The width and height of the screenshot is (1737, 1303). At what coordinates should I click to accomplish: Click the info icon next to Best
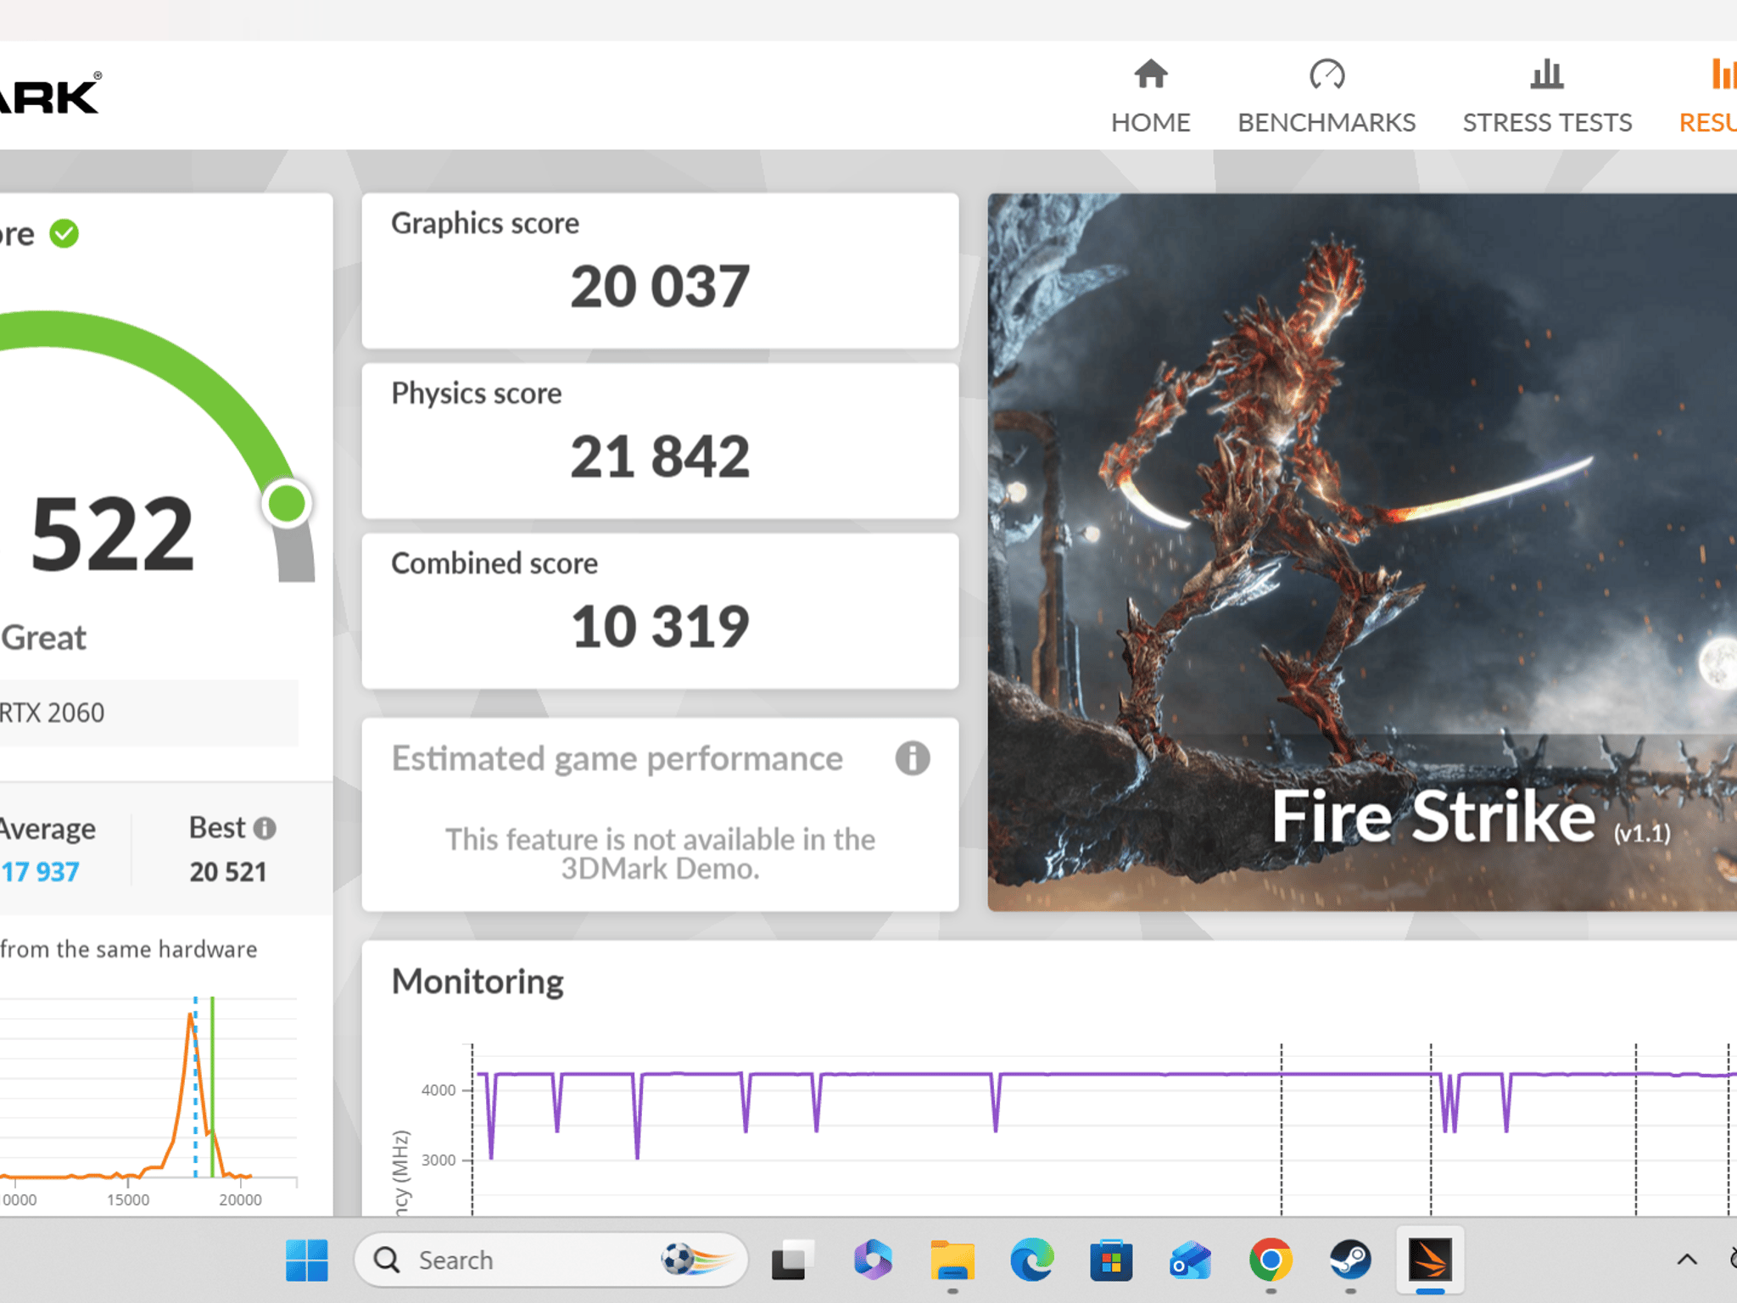point(265,828)
